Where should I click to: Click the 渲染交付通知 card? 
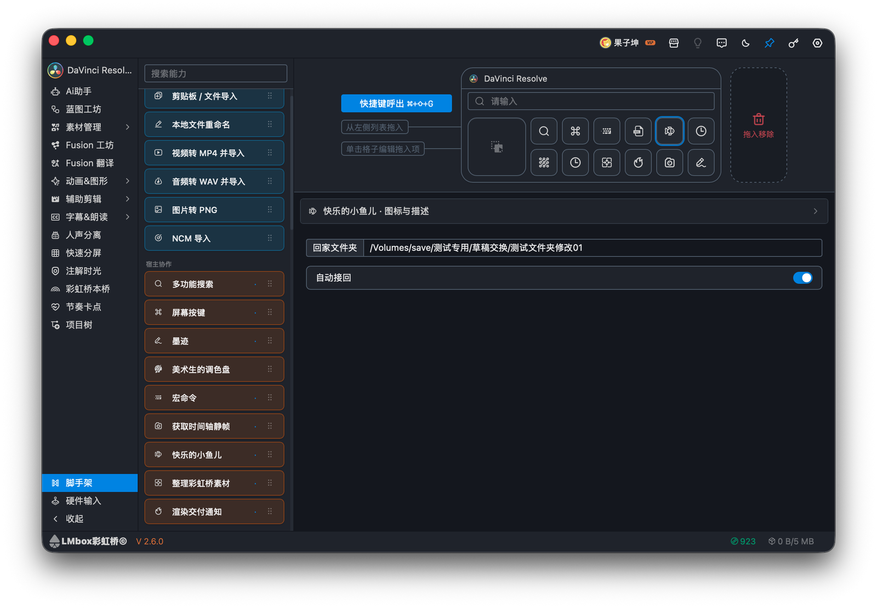[x=214, y=512]
